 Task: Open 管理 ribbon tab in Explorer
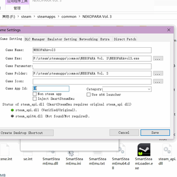[x=17, y=8]
